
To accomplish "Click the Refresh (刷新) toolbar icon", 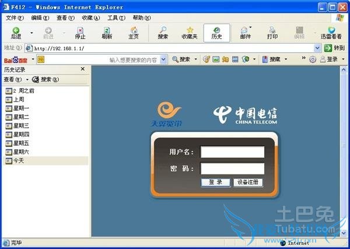I will click(x=107, y=33).
